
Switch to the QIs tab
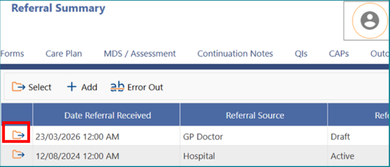pyautogui.click(x=301, y=54)
